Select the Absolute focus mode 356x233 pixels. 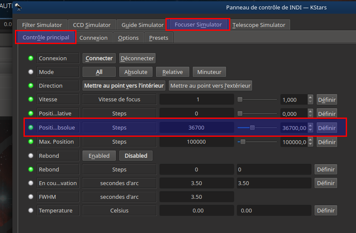[x=136, y=72]
